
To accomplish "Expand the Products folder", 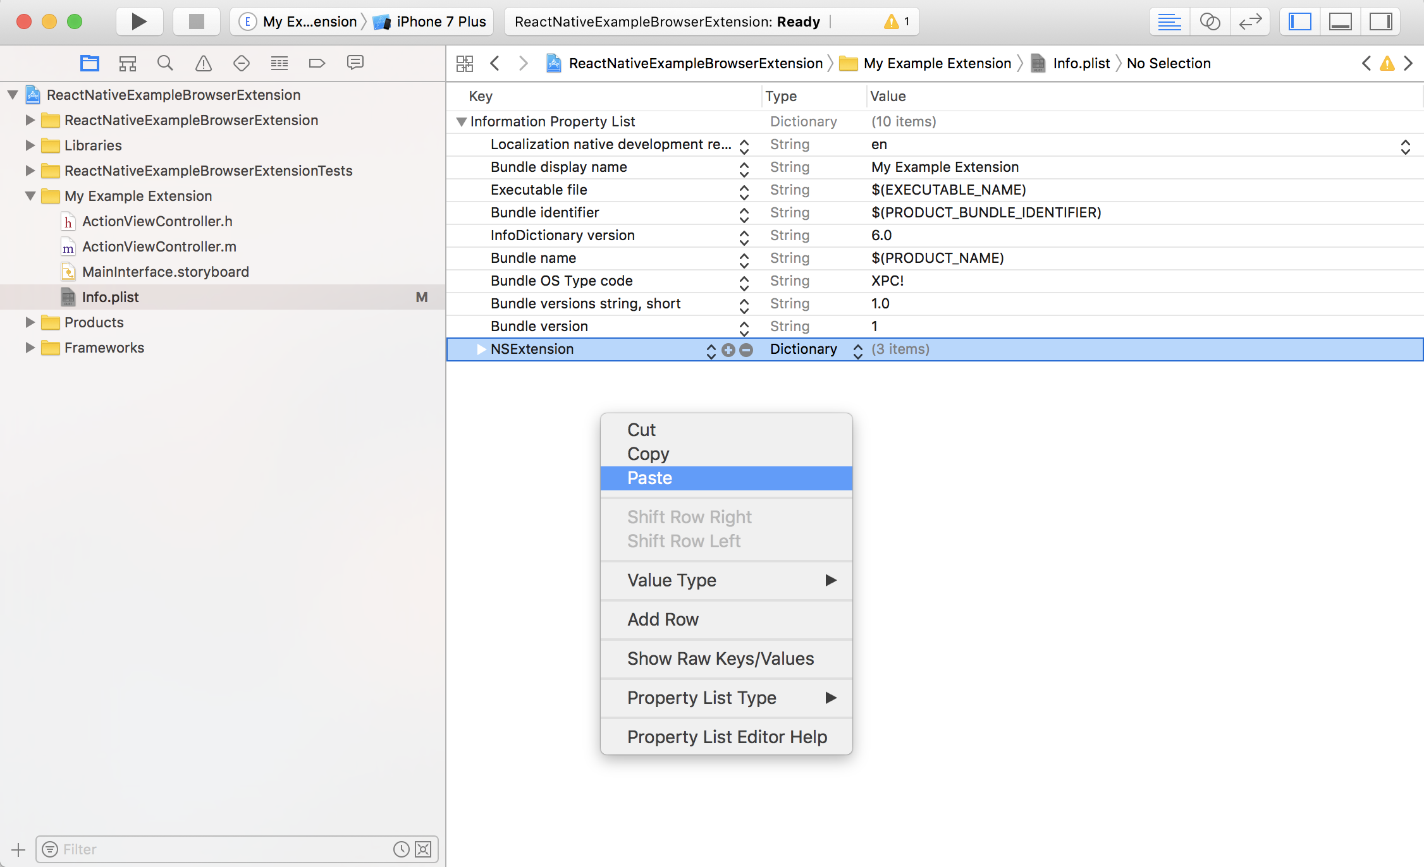I will point(30,322).
